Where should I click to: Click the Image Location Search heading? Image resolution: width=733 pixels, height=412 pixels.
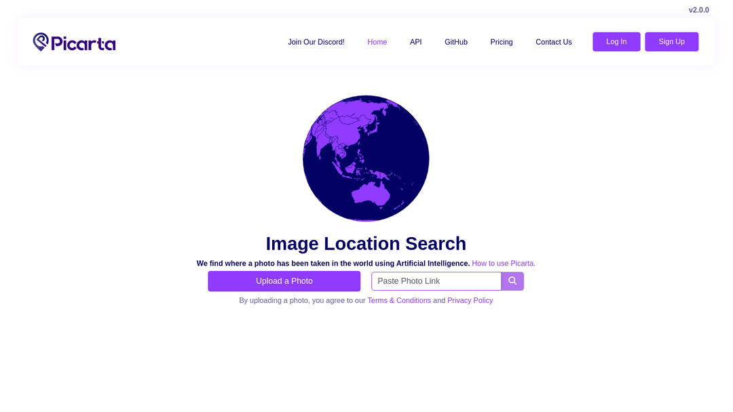click(x=366, y=243)
